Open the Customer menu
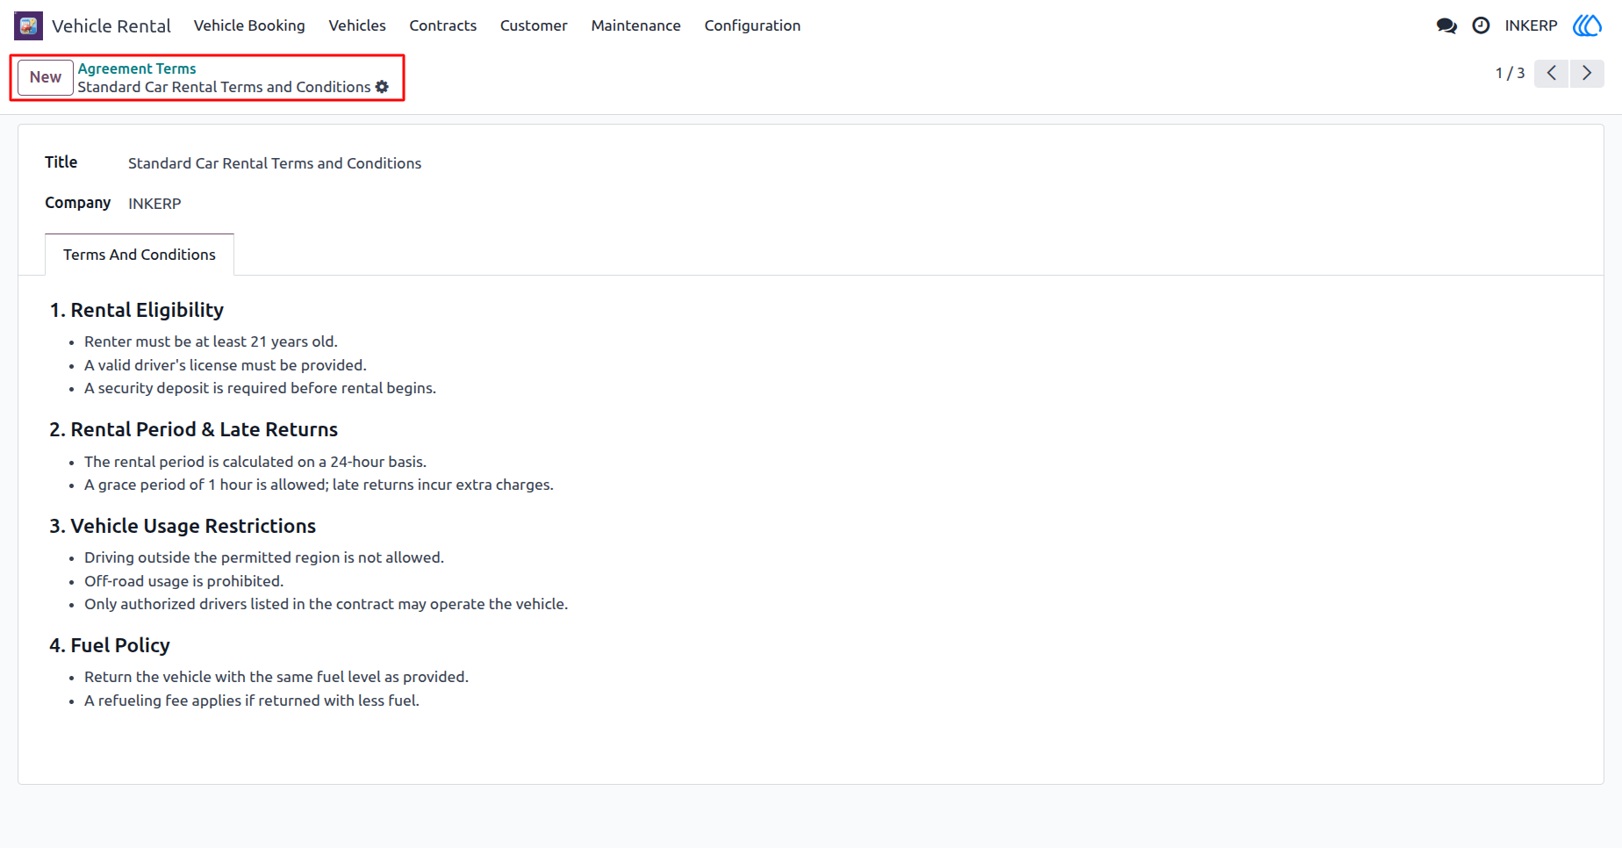Image resolution: width=1622 pixels, height=848 pixels. [x=534, y=25]
